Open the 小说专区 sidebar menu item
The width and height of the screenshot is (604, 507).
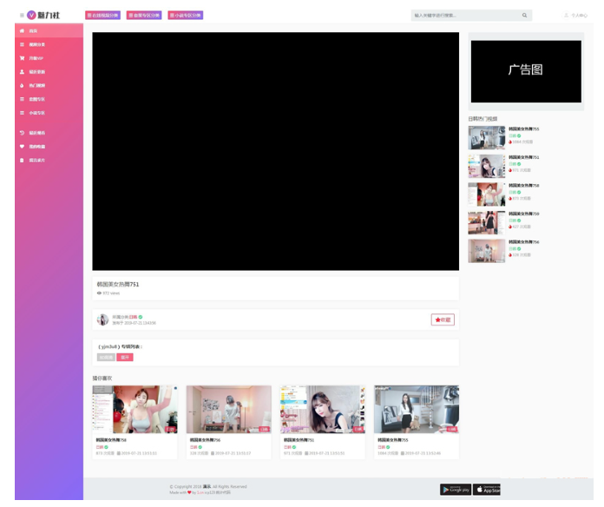(x=36, y=113)
